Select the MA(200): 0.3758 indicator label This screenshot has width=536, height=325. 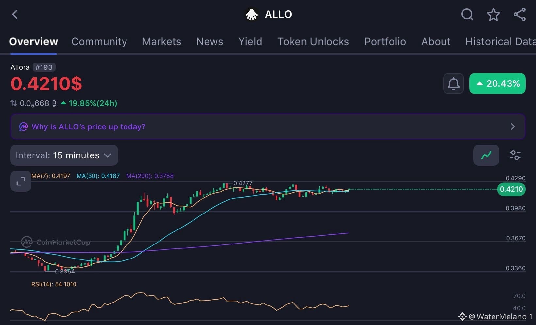tap(150, 176)
